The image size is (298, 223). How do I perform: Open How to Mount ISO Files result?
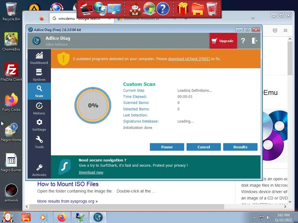[x=68, y=184]
